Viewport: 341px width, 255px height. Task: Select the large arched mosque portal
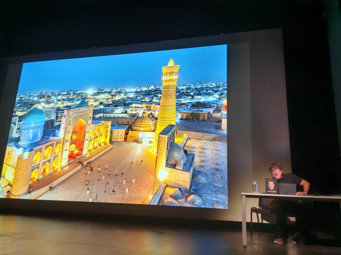click(x=77, y=137)
